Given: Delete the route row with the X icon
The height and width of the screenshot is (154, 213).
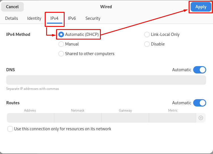Looking at the screenshot, I should pos(201,118).
